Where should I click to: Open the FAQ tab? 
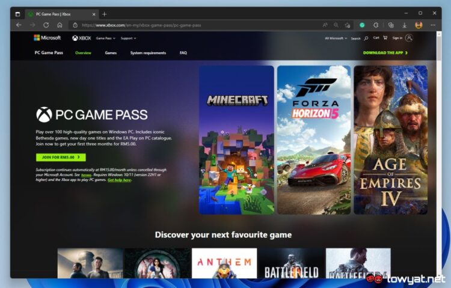point(183,53)
